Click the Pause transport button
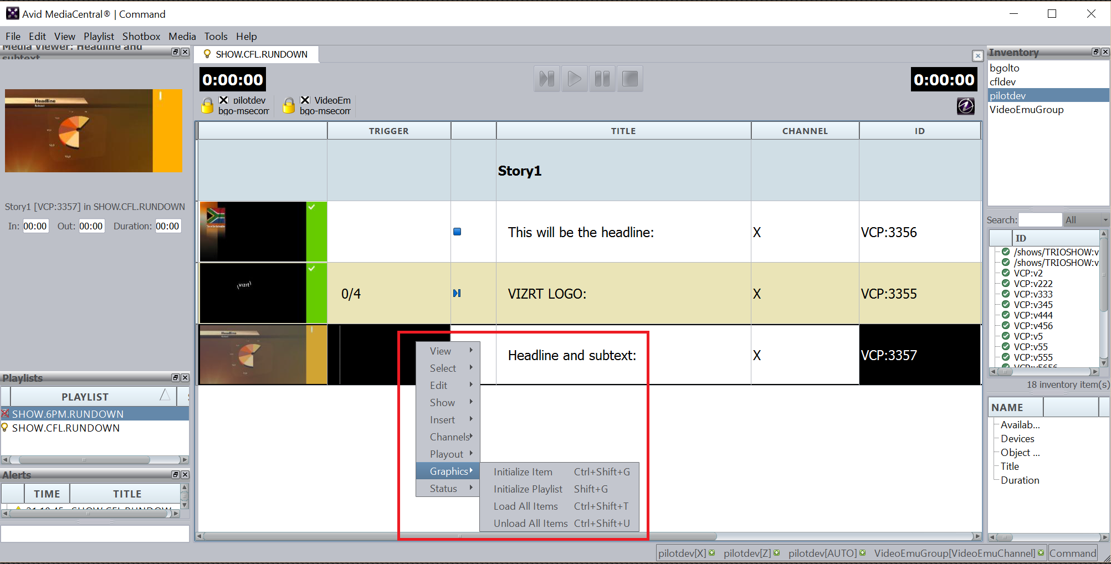1111x564 pixels. [602, 79]
